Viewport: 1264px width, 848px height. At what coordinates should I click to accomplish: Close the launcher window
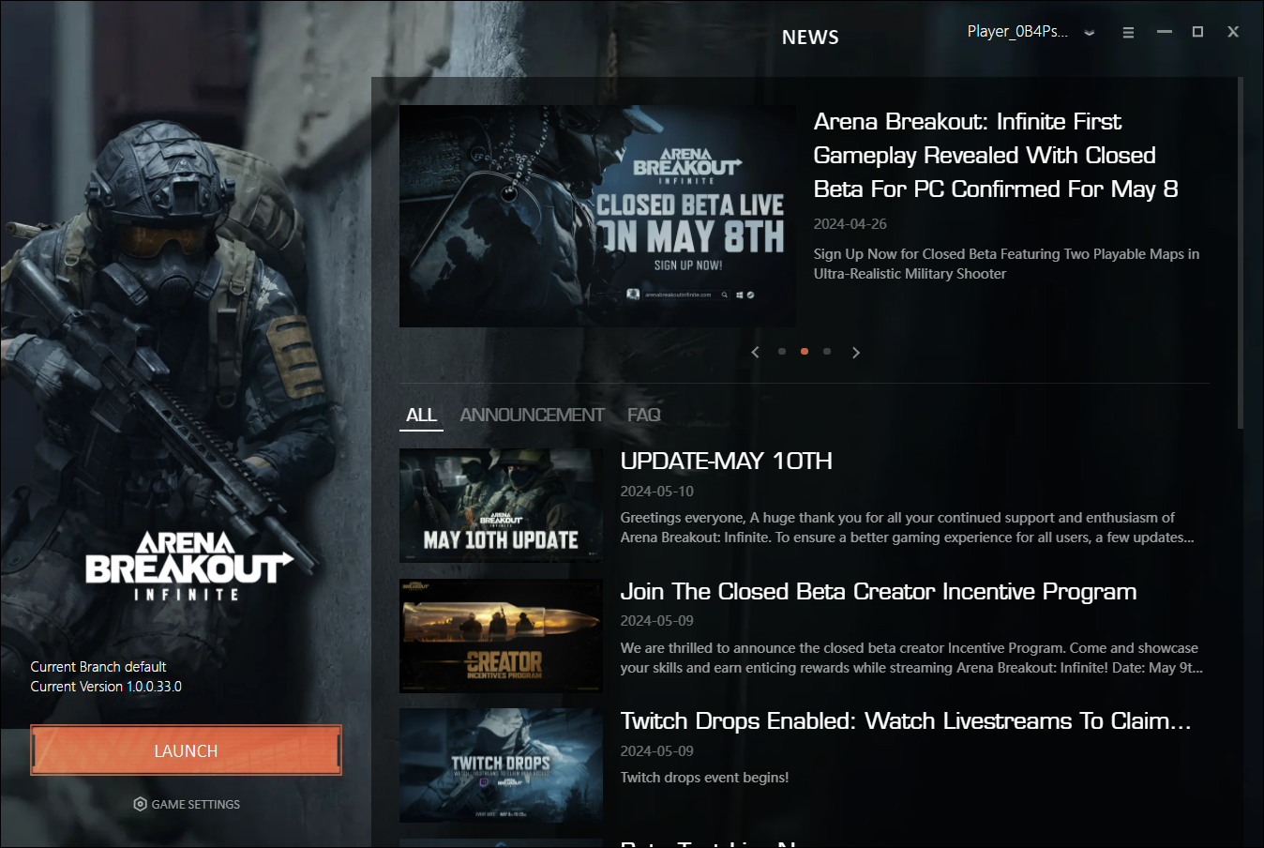pyautogui.click(x=1233, y=32)
